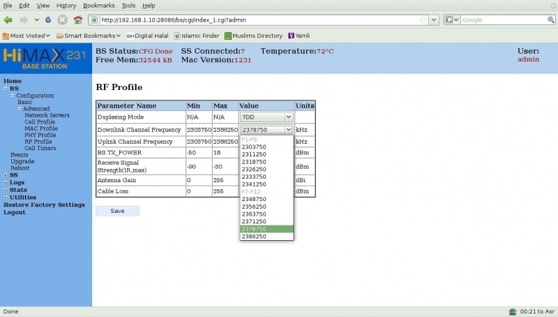Image resolution: width=558 pixels, height=317 pixels.
Task: Click the Stop loading icon
Action: click(x=62, y=20)
